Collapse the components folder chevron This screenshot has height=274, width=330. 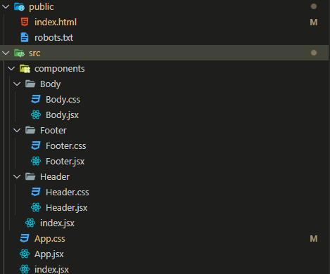point(11,69)
